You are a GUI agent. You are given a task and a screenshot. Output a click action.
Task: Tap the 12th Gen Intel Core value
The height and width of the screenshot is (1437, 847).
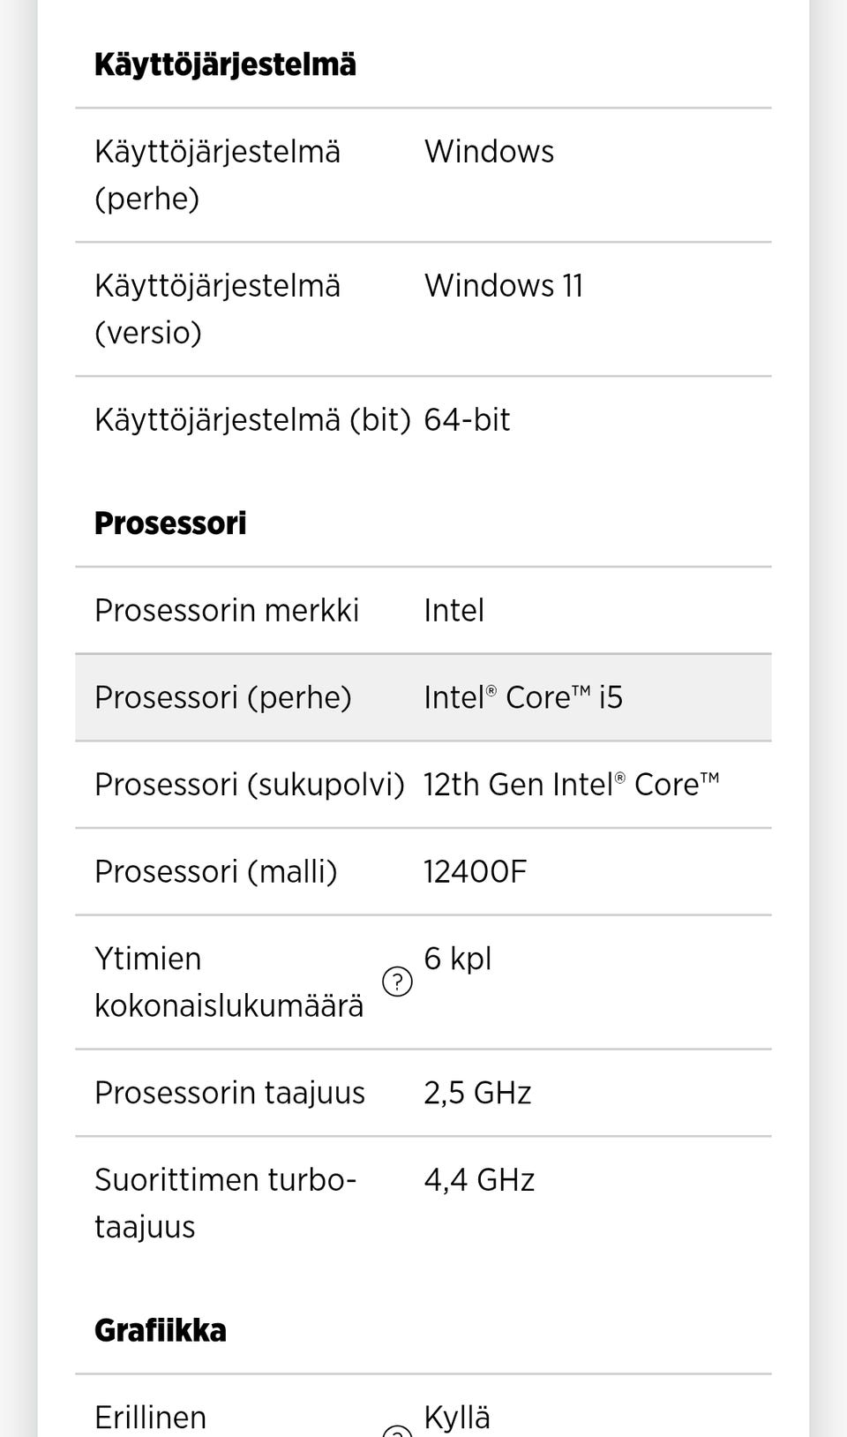coord(571,785)
